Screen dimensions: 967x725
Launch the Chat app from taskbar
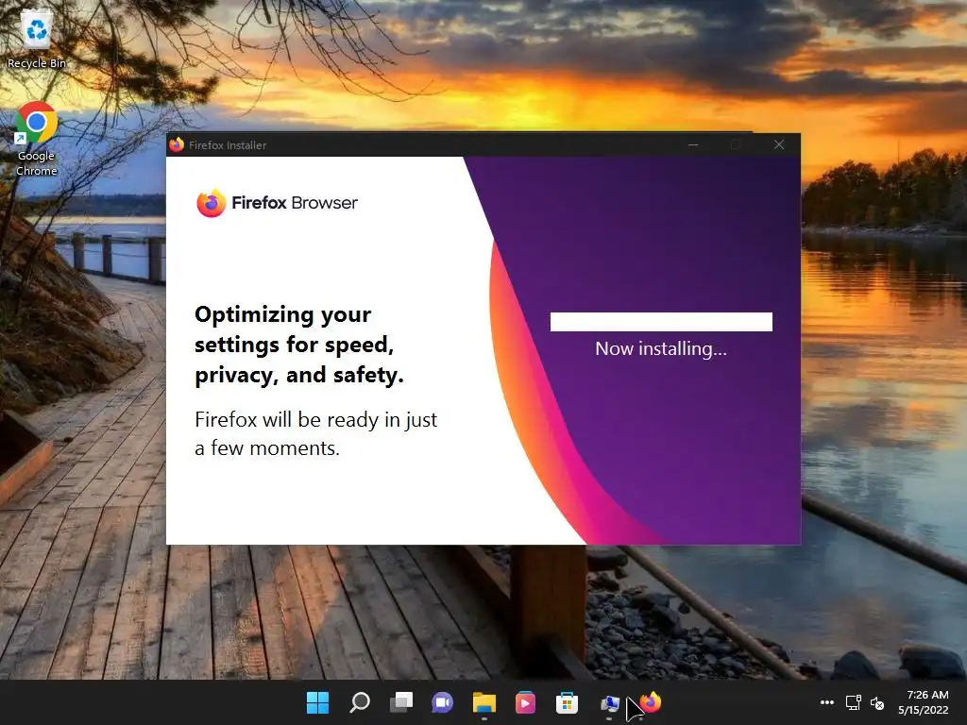[x=442, y=702]
